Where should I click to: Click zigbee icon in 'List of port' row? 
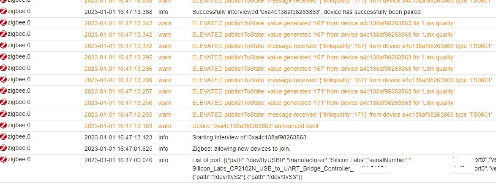pos(4,160)
